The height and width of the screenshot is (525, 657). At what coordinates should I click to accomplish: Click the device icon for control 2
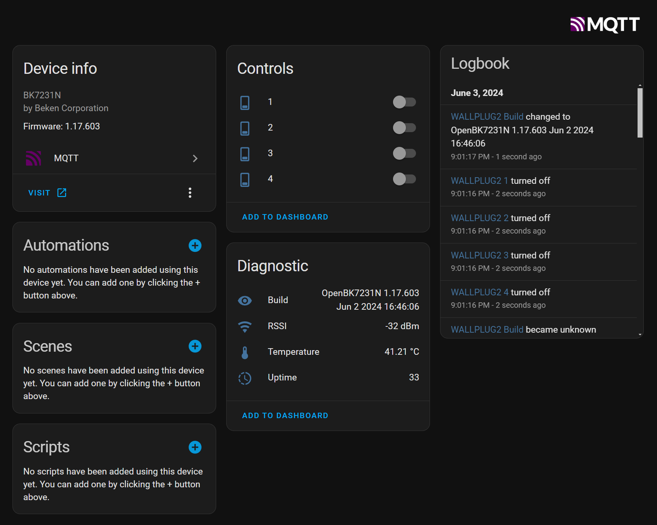click(x=245, y=128)
